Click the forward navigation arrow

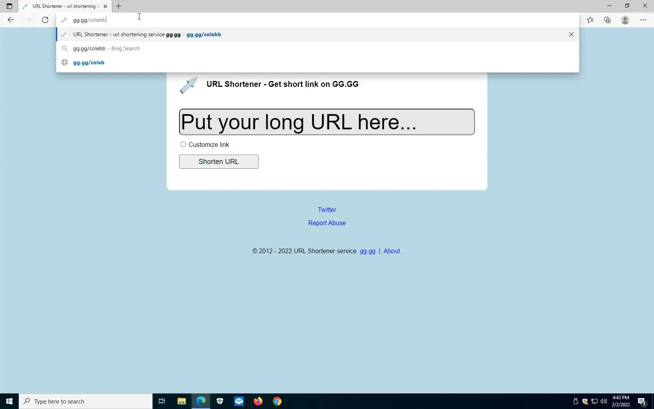tap(28, 20)
